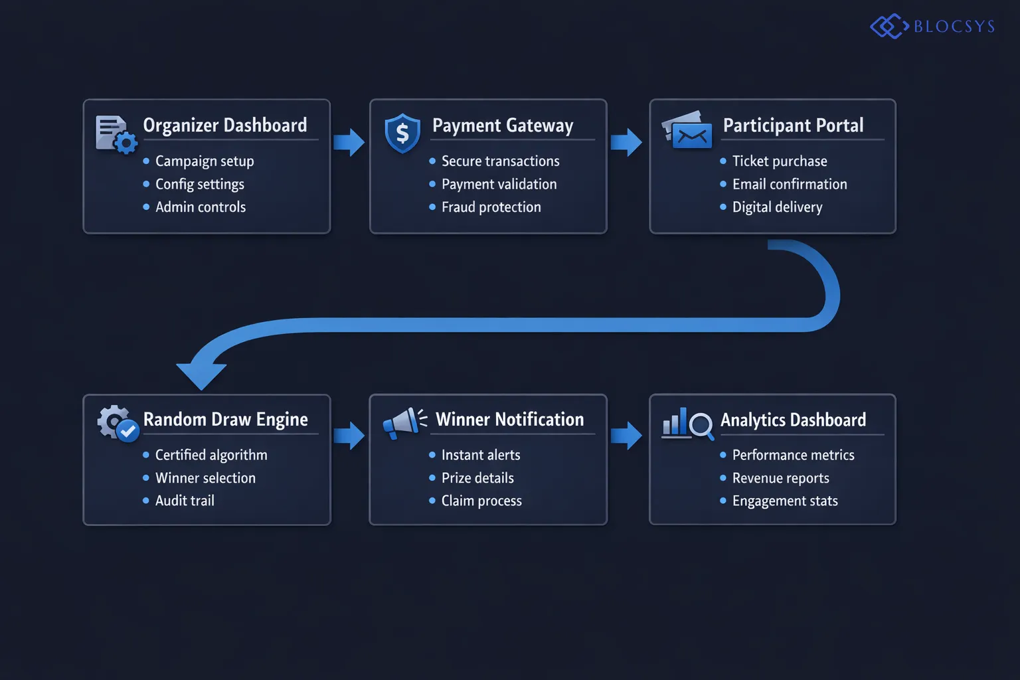Image resolution: width=1020 pixels, height=680 pixels.
Task: Select the Payment Gateway heading
Action: (x=503, y=126)
